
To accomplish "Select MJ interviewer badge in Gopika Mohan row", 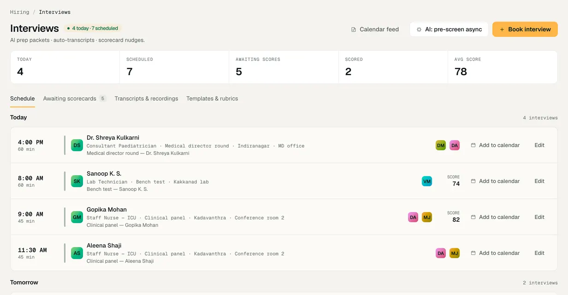I will (x=427, y=217).
